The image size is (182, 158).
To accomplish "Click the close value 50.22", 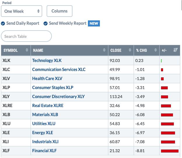I will pos(115,115).
